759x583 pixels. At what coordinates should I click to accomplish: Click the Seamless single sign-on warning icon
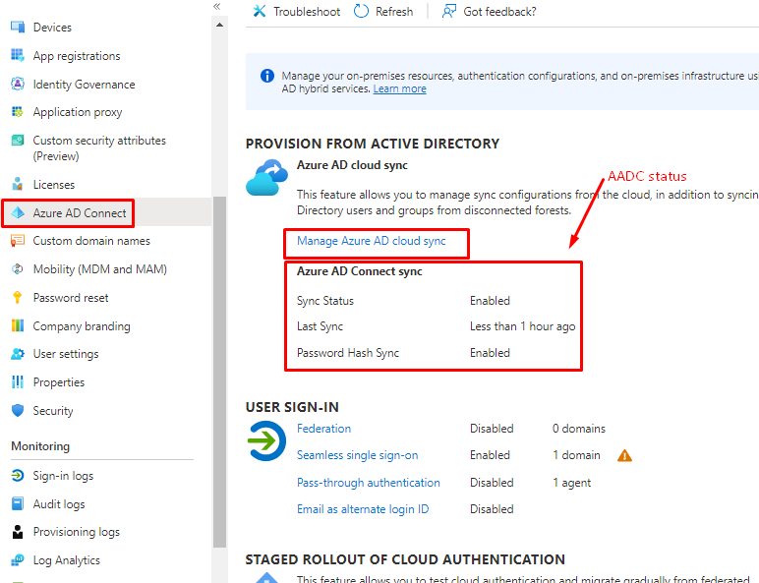click(624, 455)
